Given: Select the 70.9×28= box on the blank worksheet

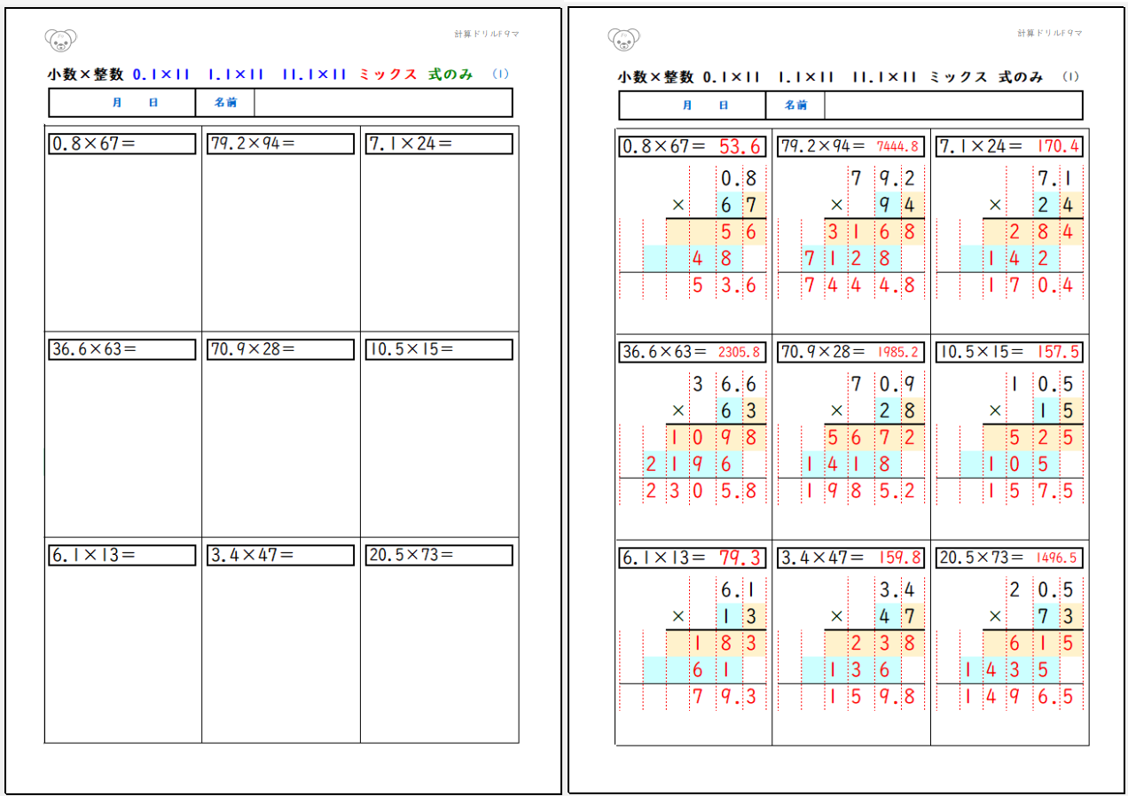Looking at the screenshot, I should 280,349.
